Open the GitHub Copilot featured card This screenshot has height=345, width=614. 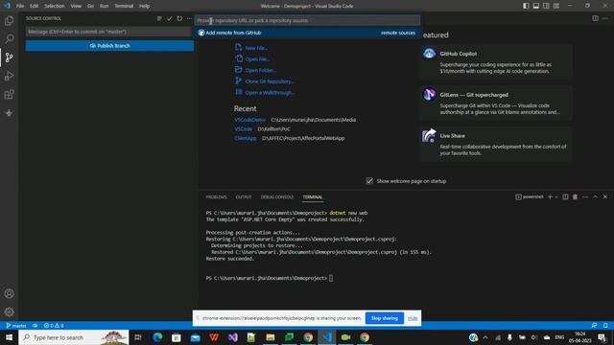point(495,62)
